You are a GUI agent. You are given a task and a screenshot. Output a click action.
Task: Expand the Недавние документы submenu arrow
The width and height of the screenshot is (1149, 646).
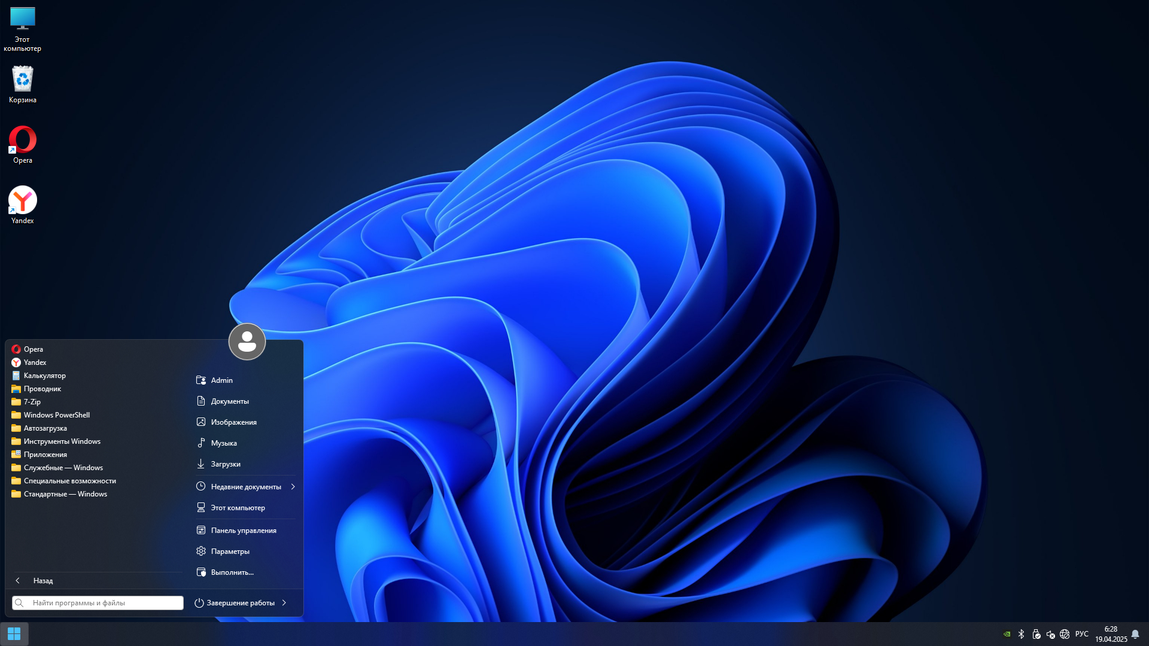coord(293,487)
